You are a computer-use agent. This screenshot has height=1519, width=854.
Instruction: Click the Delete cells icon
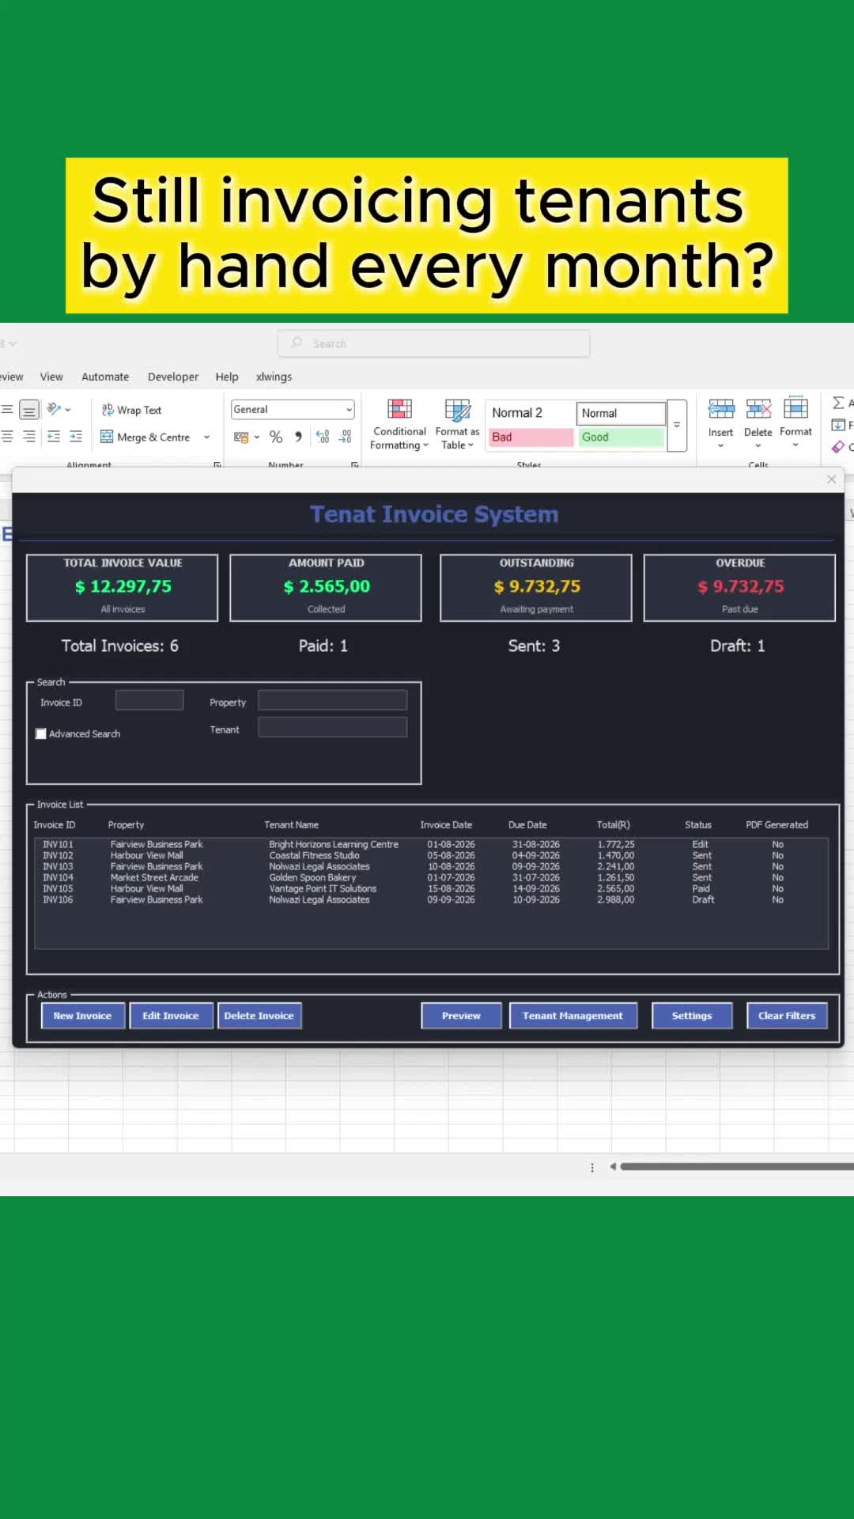(758, 409)
